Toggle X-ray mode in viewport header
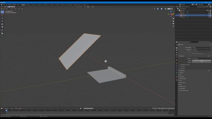This screenshot has width=212, height=119. coord(165,9)
